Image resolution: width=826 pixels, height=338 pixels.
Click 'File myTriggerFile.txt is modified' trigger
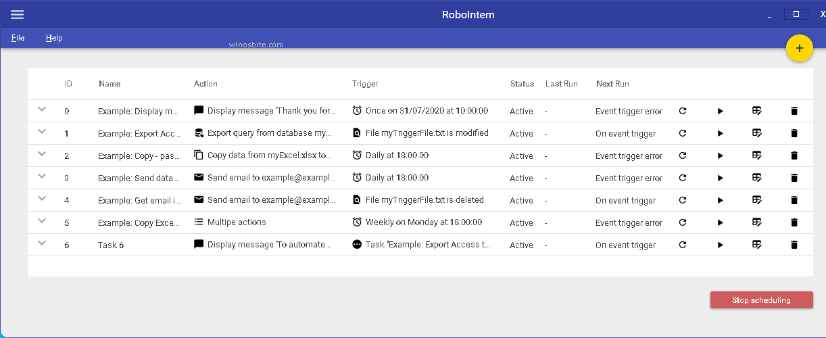click(x=427, y=133)
